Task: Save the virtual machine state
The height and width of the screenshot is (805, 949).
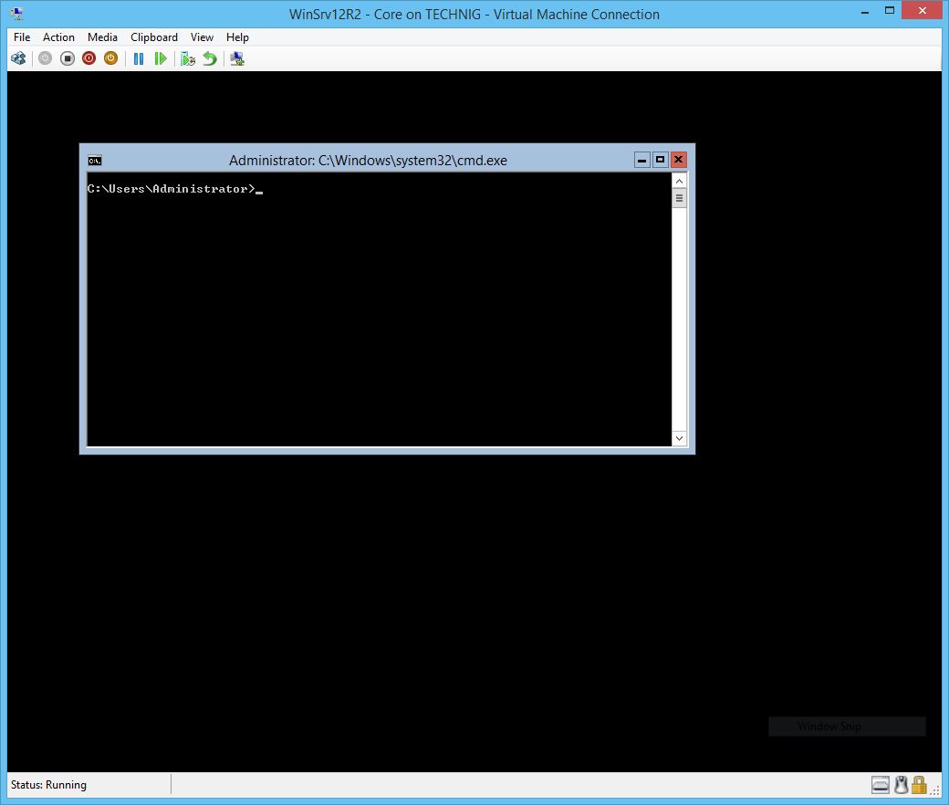Action: [109, 57]
